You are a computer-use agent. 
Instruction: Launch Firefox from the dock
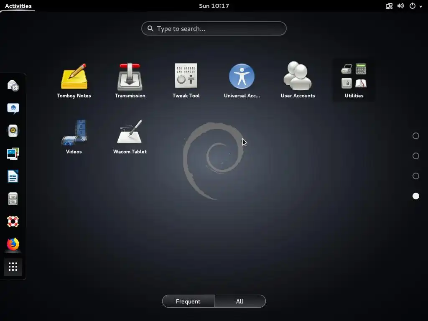(x=13, y=244)
